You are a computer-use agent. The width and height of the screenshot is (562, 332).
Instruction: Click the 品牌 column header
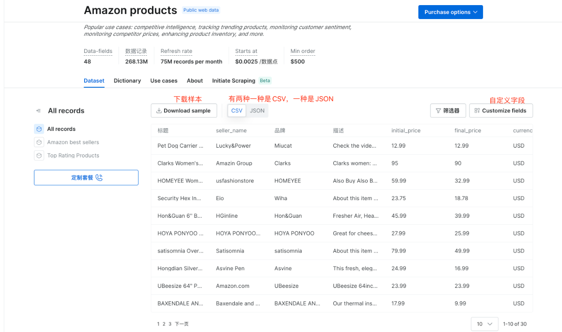[x=280, y=131]
